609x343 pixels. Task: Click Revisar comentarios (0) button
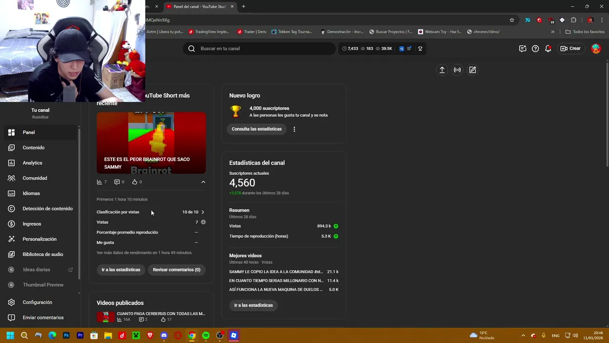click(177, 270)
